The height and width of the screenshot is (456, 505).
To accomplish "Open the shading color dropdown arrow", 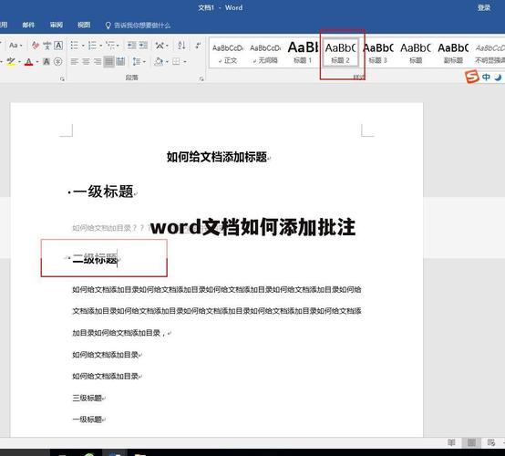I will point(167,61).
